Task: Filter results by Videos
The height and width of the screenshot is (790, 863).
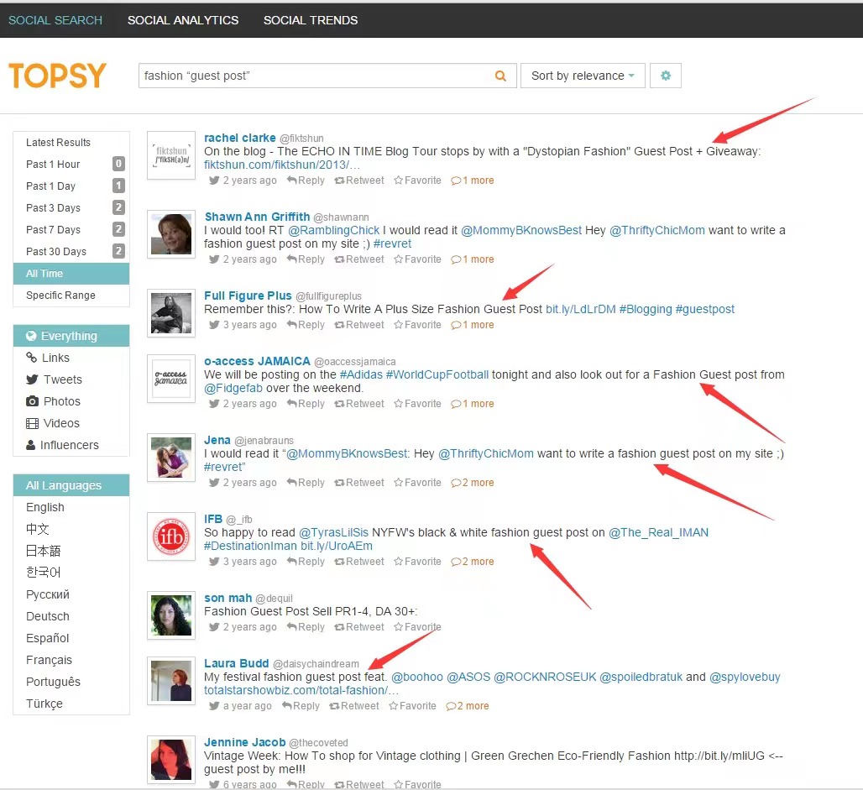Action: pos(71,423)
